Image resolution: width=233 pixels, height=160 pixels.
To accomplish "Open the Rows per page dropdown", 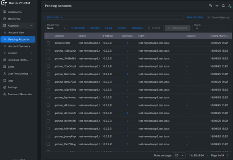I will coord(179,155).
